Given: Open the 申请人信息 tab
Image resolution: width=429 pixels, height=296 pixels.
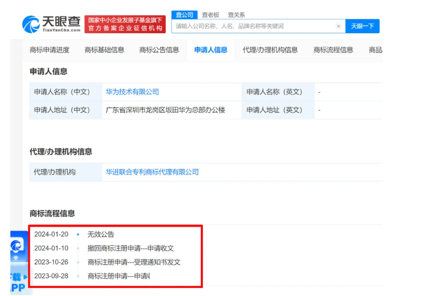Looking at the screenshot, I should tap(211, 50).
